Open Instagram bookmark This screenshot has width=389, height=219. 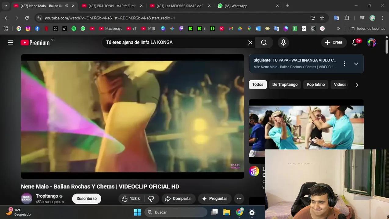point(28,29)
